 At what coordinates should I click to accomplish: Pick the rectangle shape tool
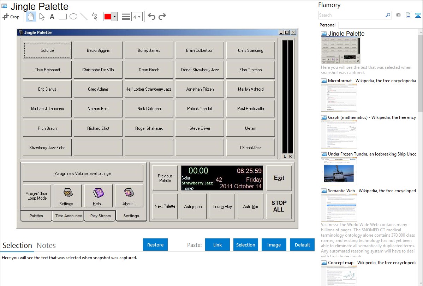pyautogui.click(x=63, y=17)
